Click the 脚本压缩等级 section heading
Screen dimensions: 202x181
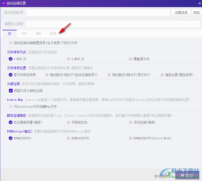16,115
